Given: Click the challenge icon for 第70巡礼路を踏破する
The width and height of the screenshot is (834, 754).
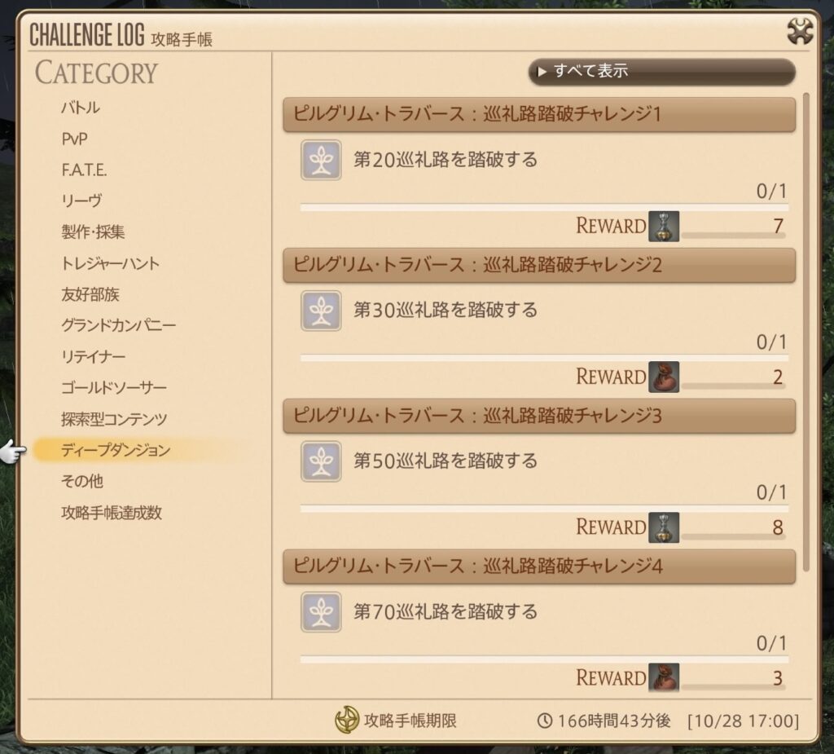Looking at the screenshot, I should click(321, 612).
